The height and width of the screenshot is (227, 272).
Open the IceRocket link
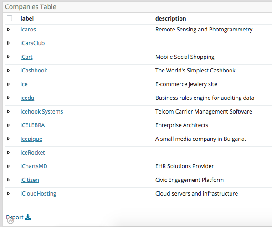pyautogui.click(x=33, y=153)
